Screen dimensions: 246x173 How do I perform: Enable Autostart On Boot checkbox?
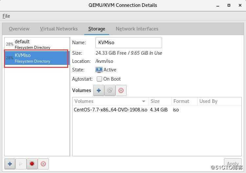pos(99,79)
